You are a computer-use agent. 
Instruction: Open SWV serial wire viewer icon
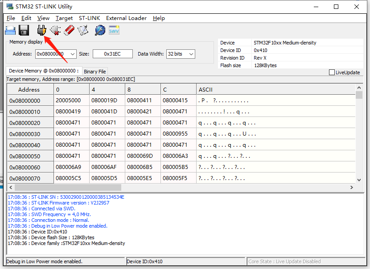(114, 30)
